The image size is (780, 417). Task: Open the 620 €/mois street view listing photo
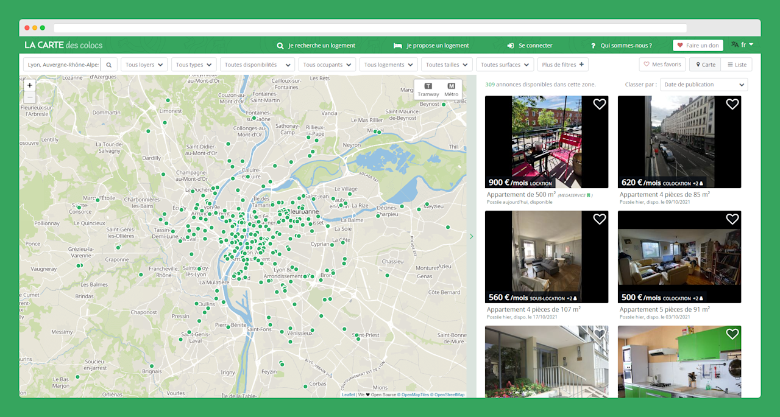click(679, 142)
